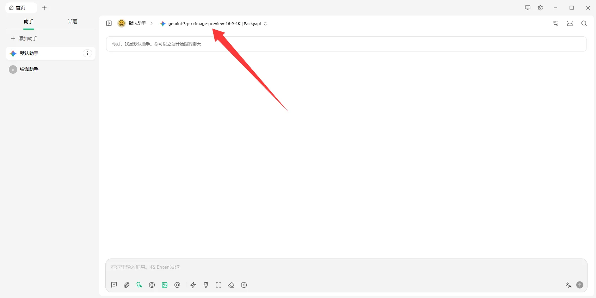Click the new topic icon in input toolbar

114,285
